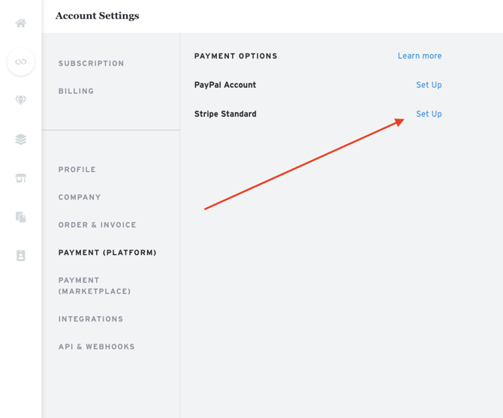
Task: Select Payment (Platform) menu item
Action: point(107,253)
